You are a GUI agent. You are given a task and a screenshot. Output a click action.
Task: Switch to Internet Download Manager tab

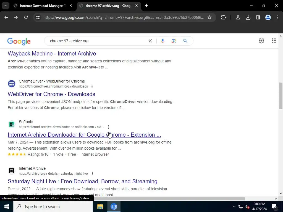click(43, 6)
